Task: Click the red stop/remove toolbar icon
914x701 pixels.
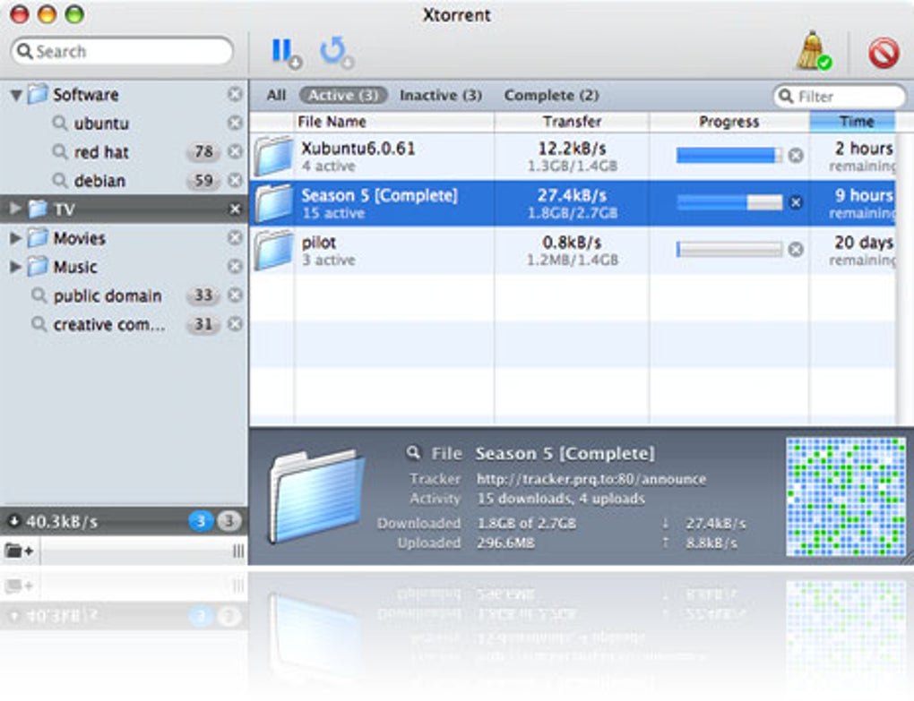Action: (x=884, y=53)
